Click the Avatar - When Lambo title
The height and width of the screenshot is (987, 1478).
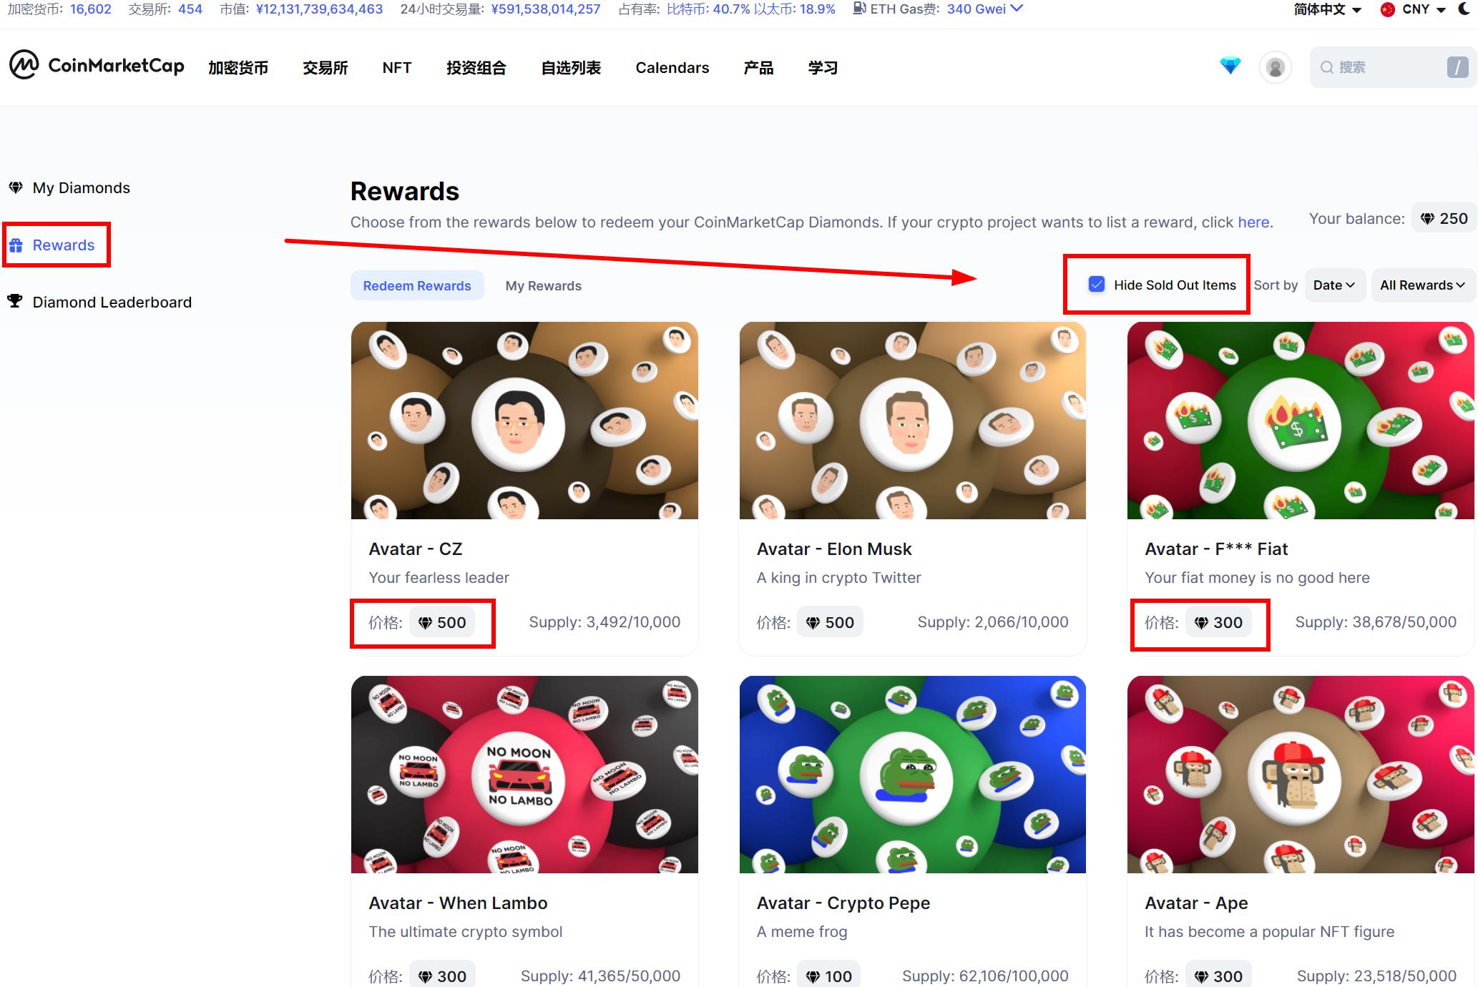pyautogui.click(x=458, y=903)
